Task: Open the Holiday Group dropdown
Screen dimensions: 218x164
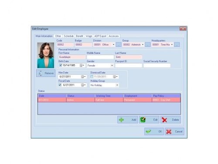Action: (x=117, y=85)
